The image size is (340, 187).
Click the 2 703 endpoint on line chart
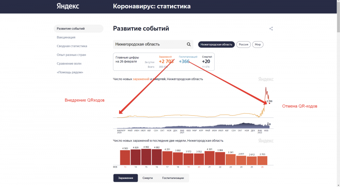[x=269, y=103]
